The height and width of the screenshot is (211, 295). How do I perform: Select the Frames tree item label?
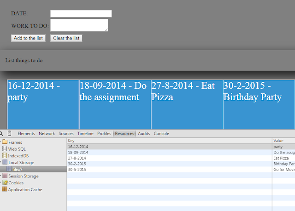click(x=15, y=143)
